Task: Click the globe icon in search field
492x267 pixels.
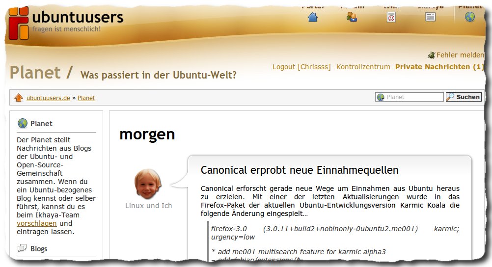Action: coord(381,97)
